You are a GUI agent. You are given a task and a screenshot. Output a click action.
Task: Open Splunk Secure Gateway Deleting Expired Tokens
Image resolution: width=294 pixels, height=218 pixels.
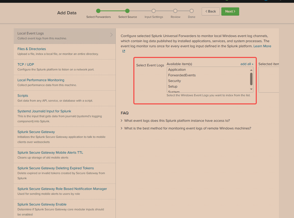pos(65,173)
